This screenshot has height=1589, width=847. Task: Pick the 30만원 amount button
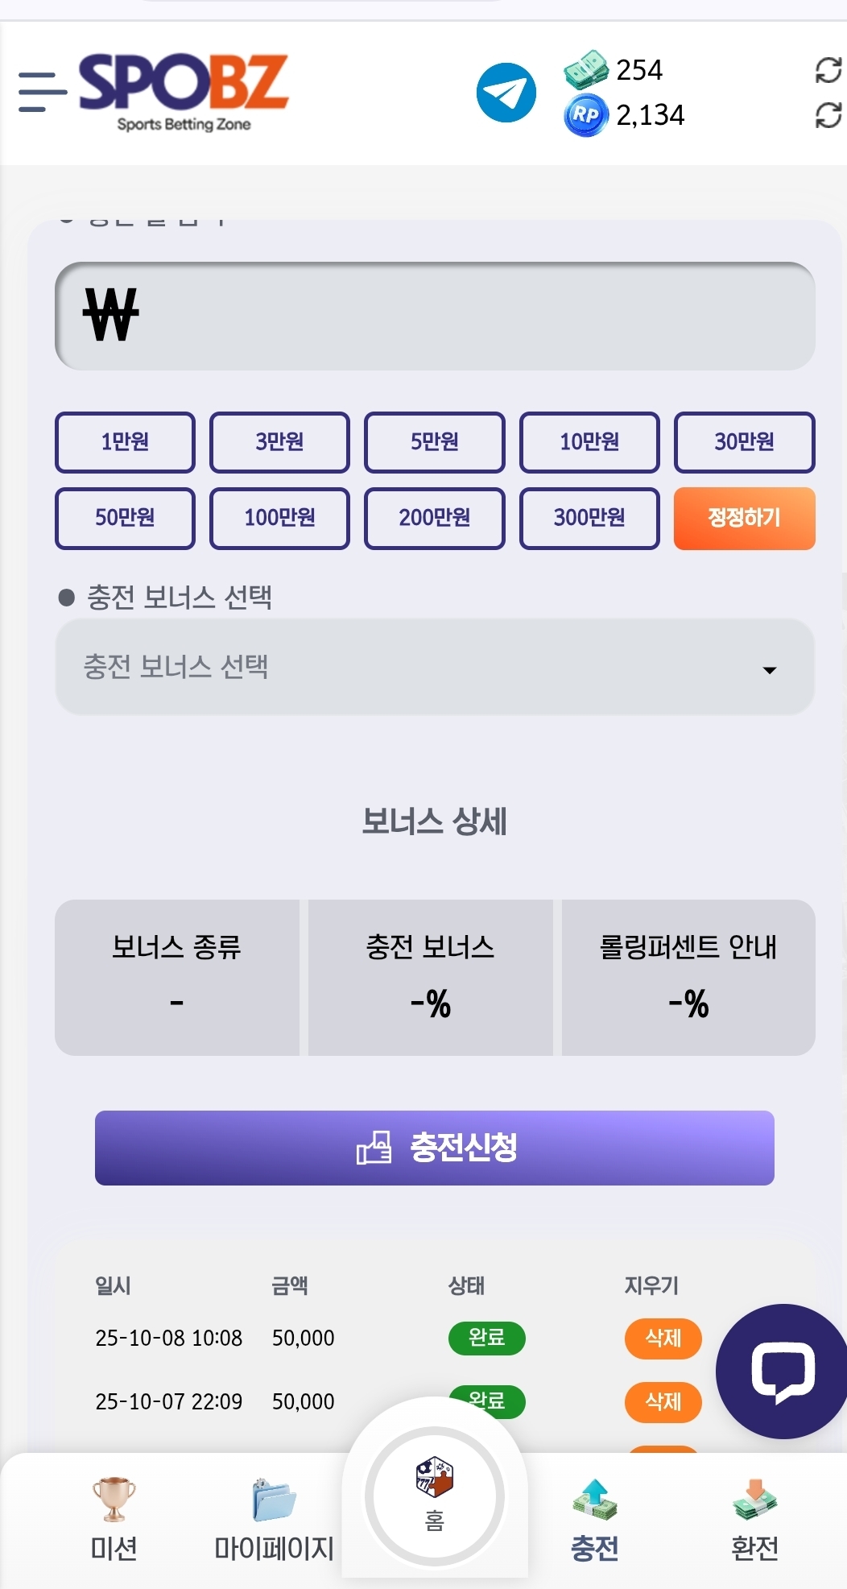(x=744, y=442)
